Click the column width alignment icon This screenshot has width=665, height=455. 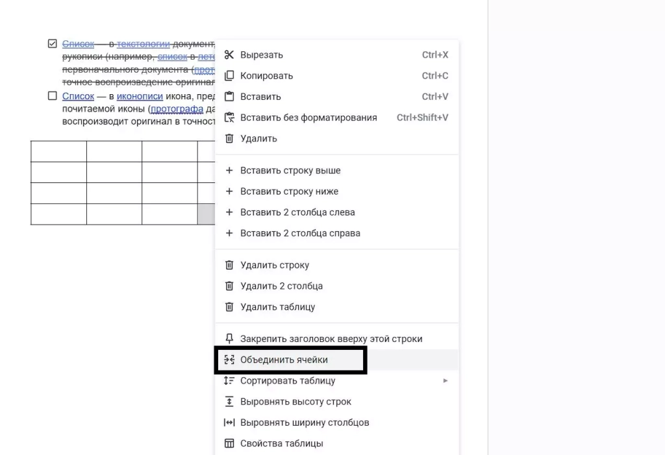click(229, 422)
